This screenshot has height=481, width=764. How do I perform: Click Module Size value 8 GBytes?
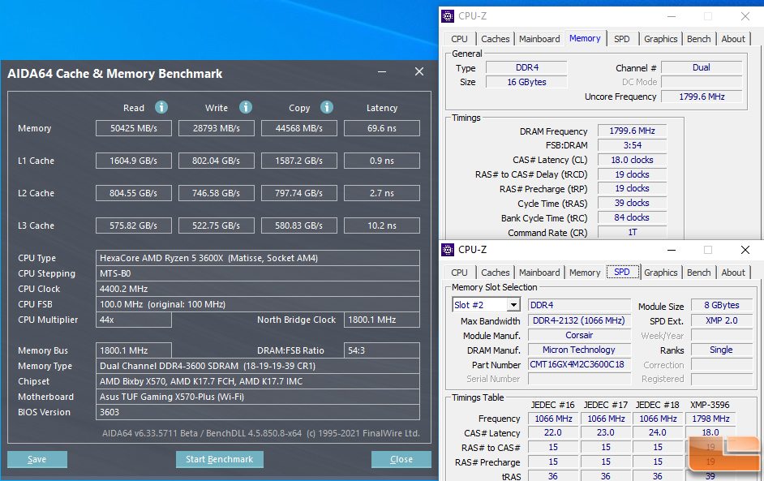(x=722, y=305)
